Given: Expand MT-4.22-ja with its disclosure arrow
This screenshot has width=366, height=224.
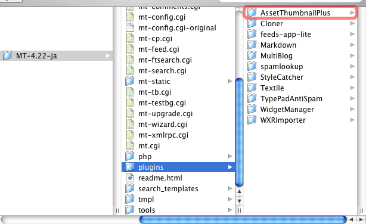Looking at the screenshot, I should coord(108,56).
